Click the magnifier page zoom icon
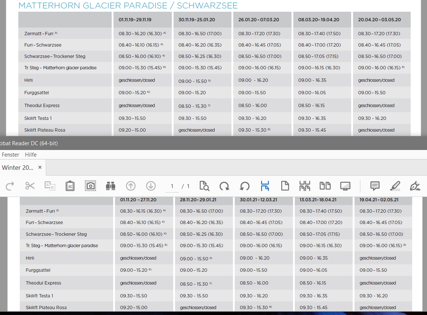The image size is (427, 315). pos(204,186)
